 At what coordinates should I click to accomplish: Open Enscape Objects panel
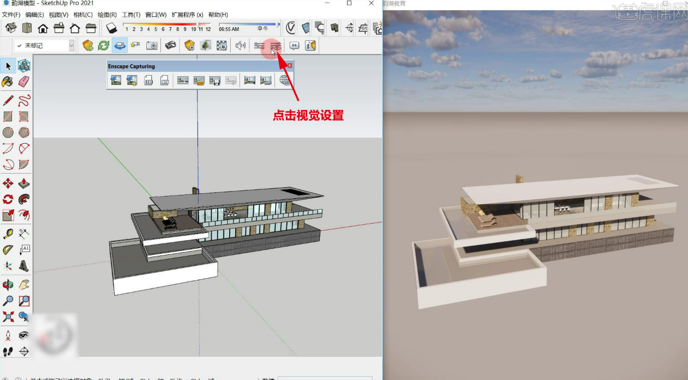189,46
